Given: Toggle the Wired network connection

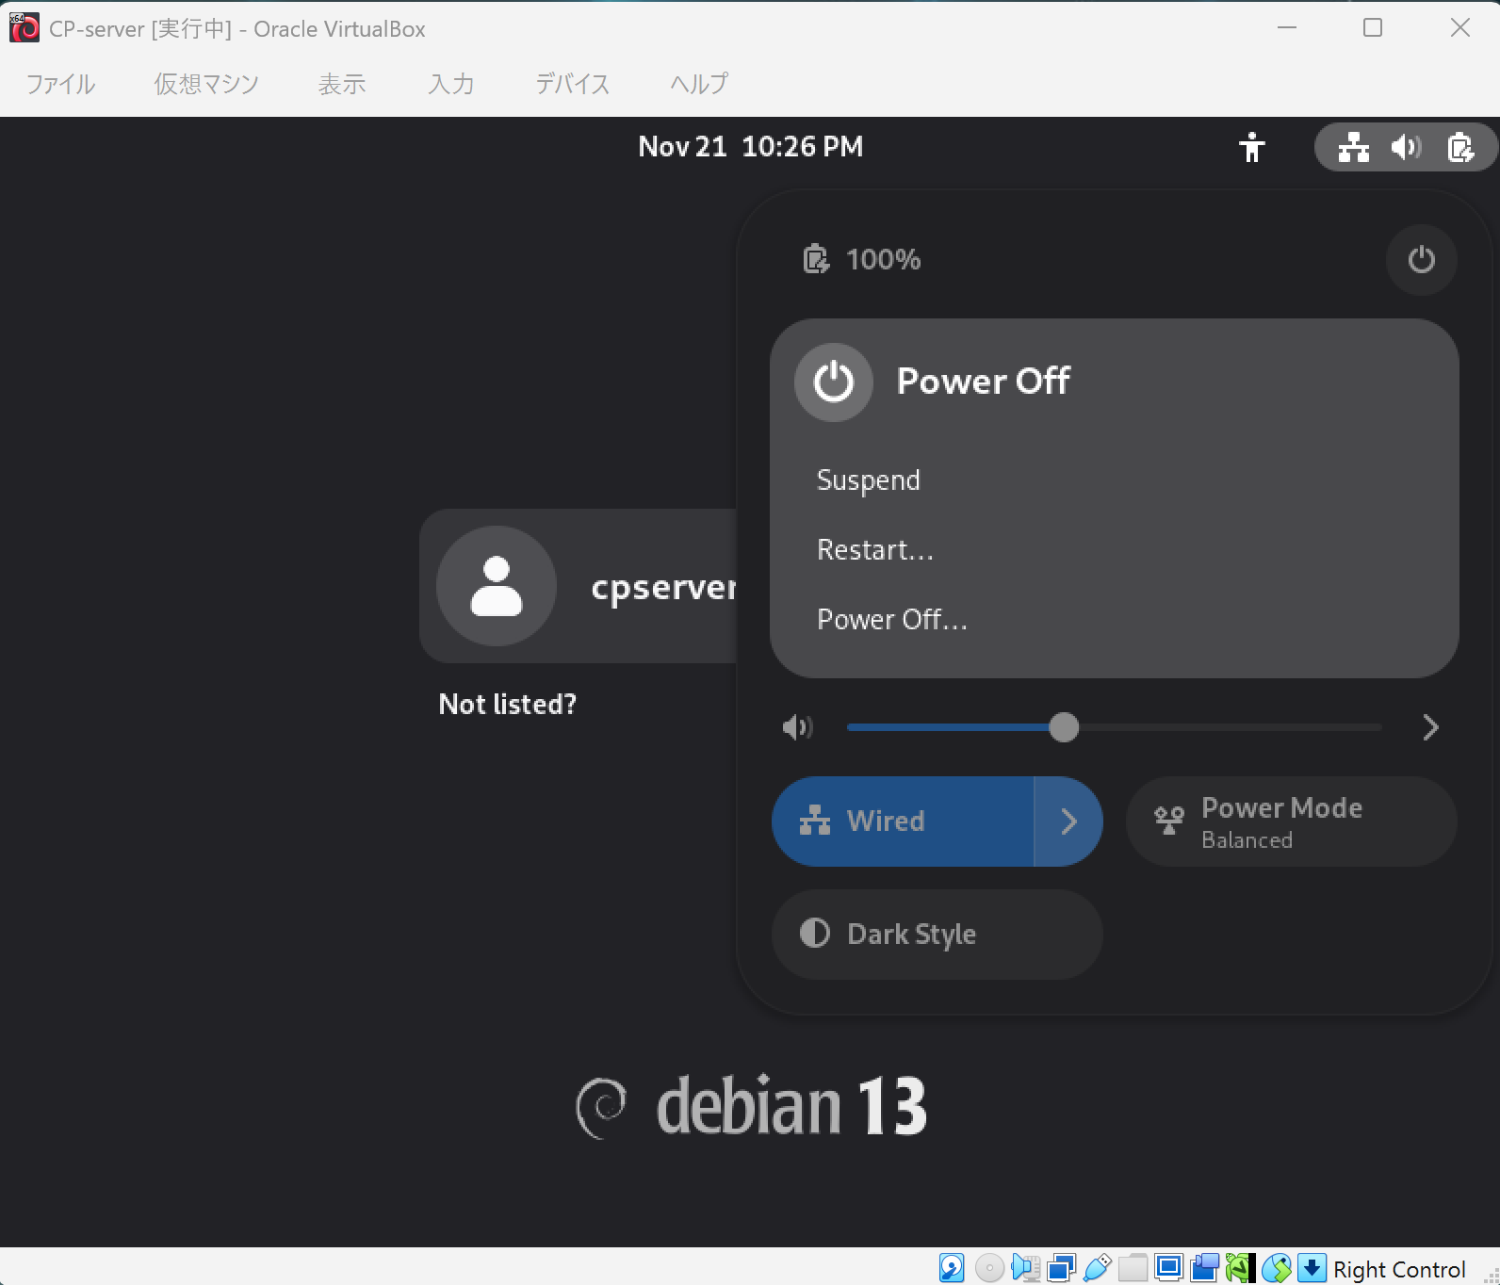Looking at the screenshot, I should [x=903, y=821].
